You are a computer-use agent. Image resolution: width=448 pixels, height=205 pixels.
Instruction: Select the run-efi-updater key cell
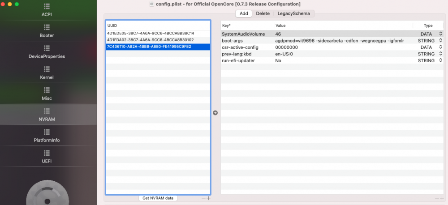click(x=247, y=60)
